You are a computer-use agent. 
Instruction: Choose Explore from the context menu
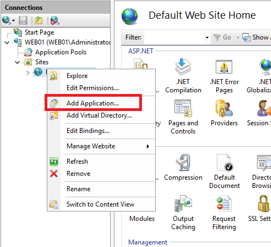tap(101, 76)
